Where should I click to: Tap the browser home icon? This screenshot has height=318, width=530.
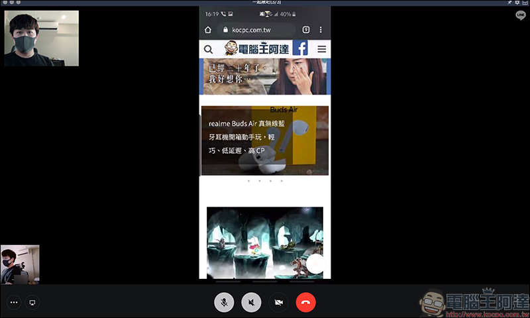[208, 30]
